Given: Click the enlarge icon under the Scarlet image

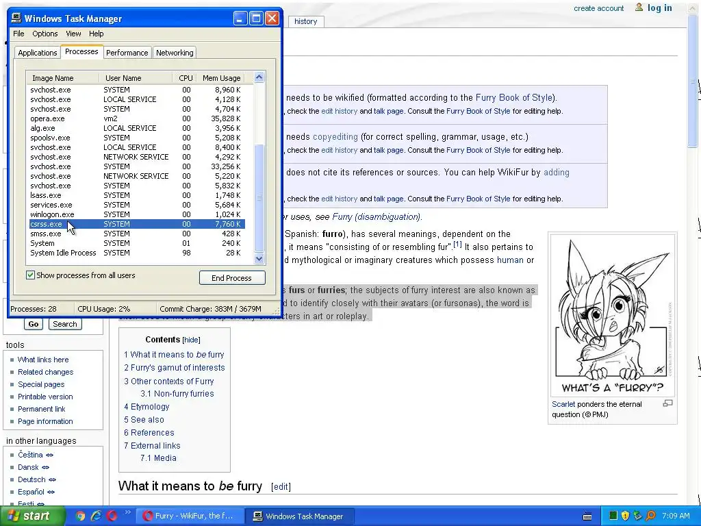Looking at the screenshot, I should (x=667, y=403).
